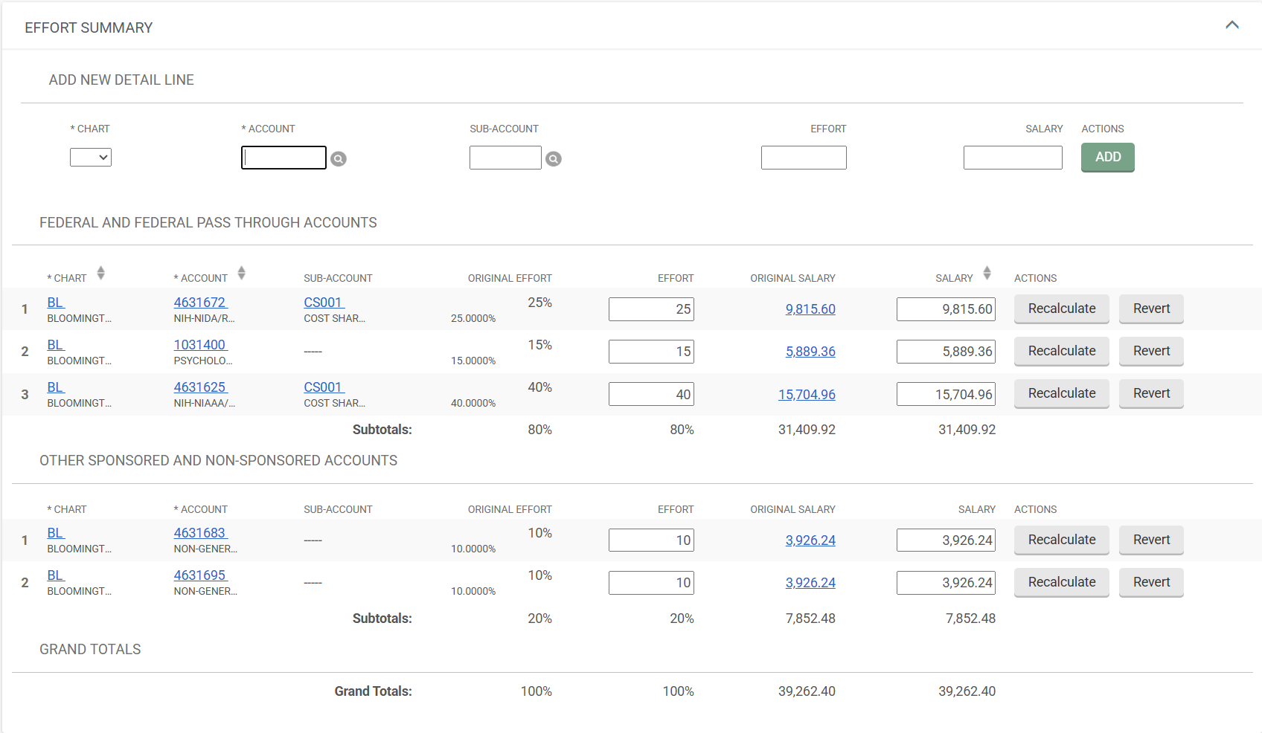Sort federal accounts by Account column arrows
This screenshot has height=733, width=1262.
click(x=241, y=274)
